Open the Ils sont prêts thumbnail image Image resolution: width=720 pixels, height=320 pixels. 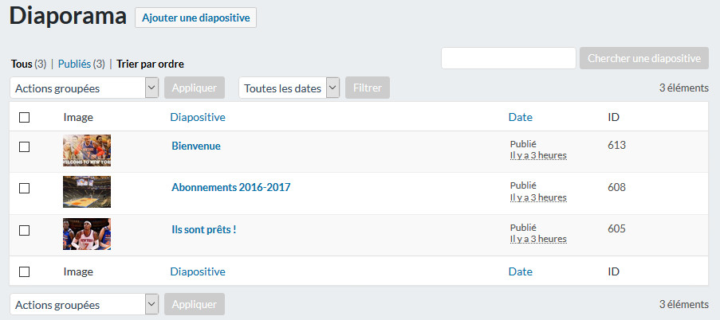87,234
